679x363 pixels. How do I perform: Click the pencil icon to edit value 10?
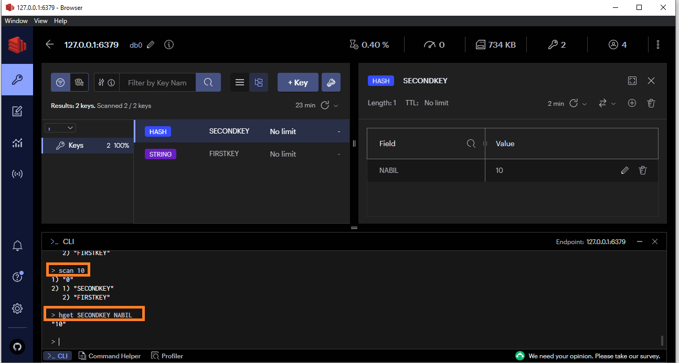pos(624,170)
